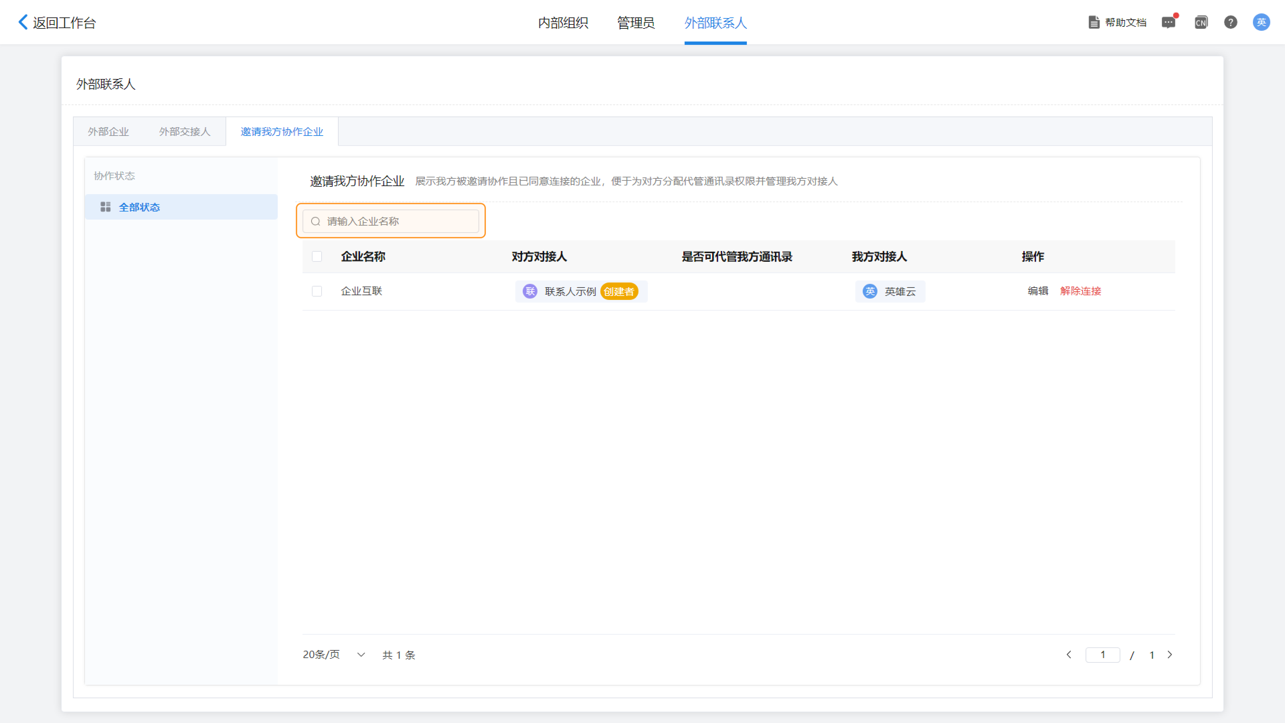Click the 请输入企业名称 search field
Screen dimensions: 1285x723
point(391,221)
